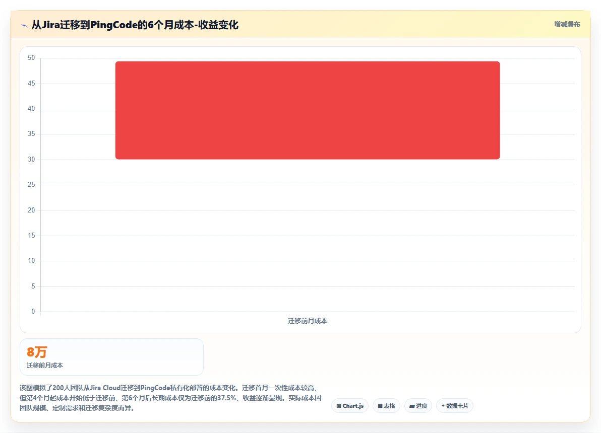601x433 pixels.
Task: Click the y-axis tick label 10
Action: click(x=31, y=260)
